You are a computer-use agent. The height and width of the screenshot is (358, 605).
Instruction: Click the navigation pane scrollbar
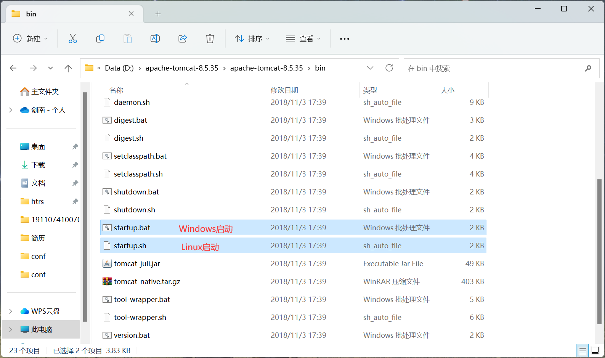tap(85, 207)
